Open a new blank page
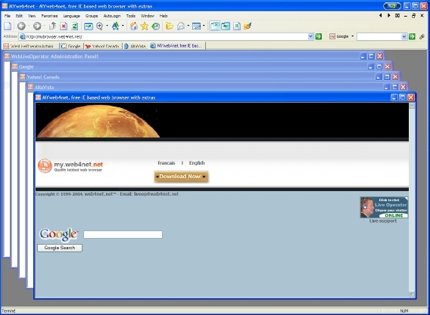Viewport: 430px width, 315px height. pyautogui.click(x=8, y=26)
